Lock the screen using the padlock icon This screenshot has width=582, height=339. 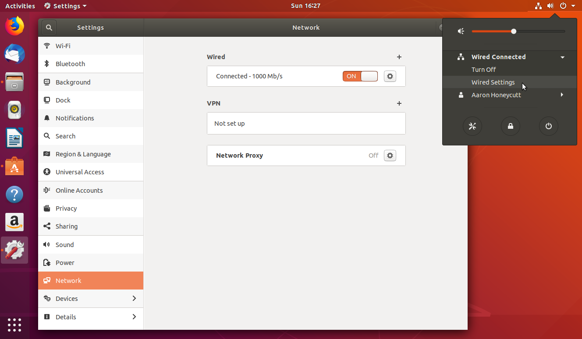click(510, 126)
